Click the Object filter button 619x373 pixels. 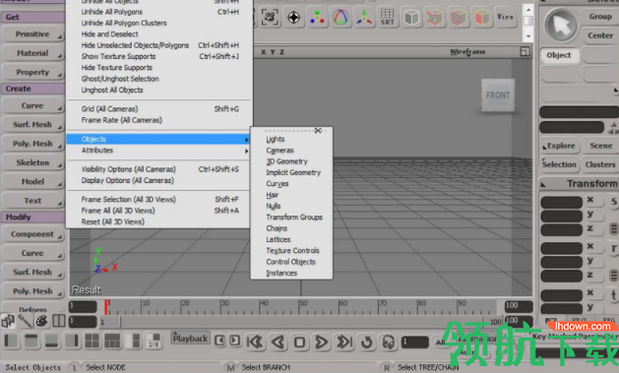pyautogui.click(x=559, y=55)
